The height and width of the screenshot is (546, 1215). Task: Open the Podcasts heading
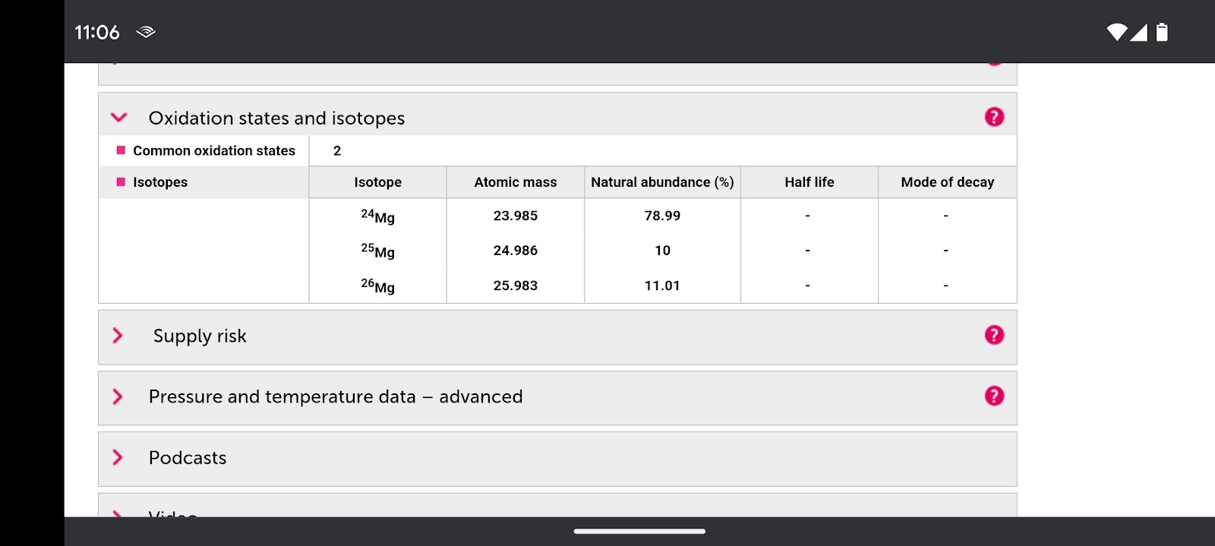(188, 458)
